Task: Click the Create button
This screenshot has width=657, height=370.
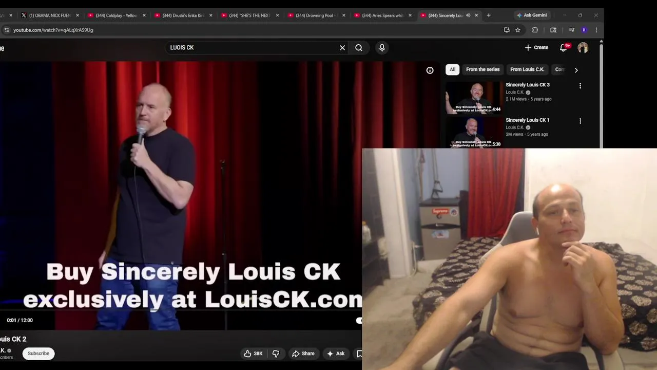Action: click(x=536, y=47)
